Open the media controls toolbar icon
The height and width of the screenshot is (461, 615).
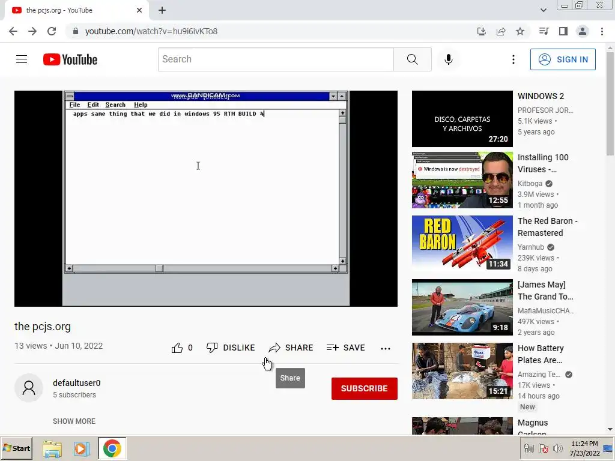(544, 31)
